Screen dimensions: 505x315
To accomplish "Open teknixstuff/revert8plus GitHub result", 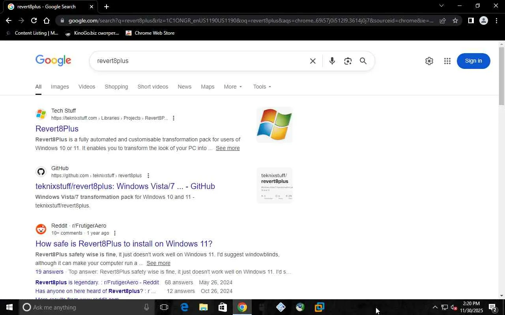I will [125, 186].
